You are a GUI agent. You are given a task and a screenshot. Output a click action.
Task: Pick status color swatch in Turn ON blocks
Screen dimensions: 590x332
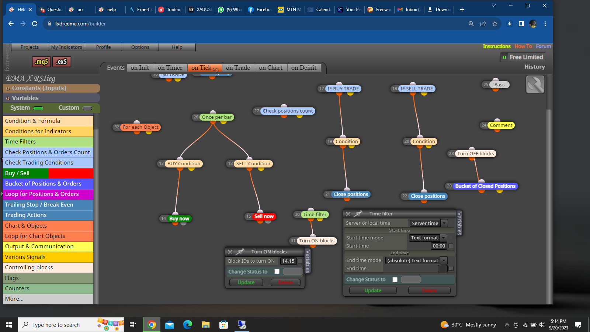(x=293, y=272)
